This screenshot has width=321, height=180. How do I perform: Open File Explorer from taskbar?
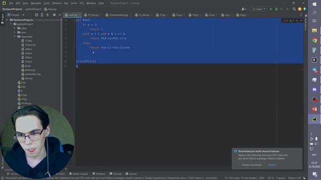pos(314,30)
